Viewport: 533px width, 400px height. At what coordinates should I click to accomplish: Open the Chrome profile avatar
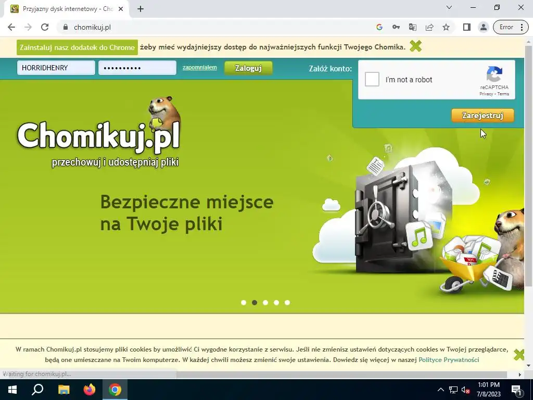click(x=484, y=27)
